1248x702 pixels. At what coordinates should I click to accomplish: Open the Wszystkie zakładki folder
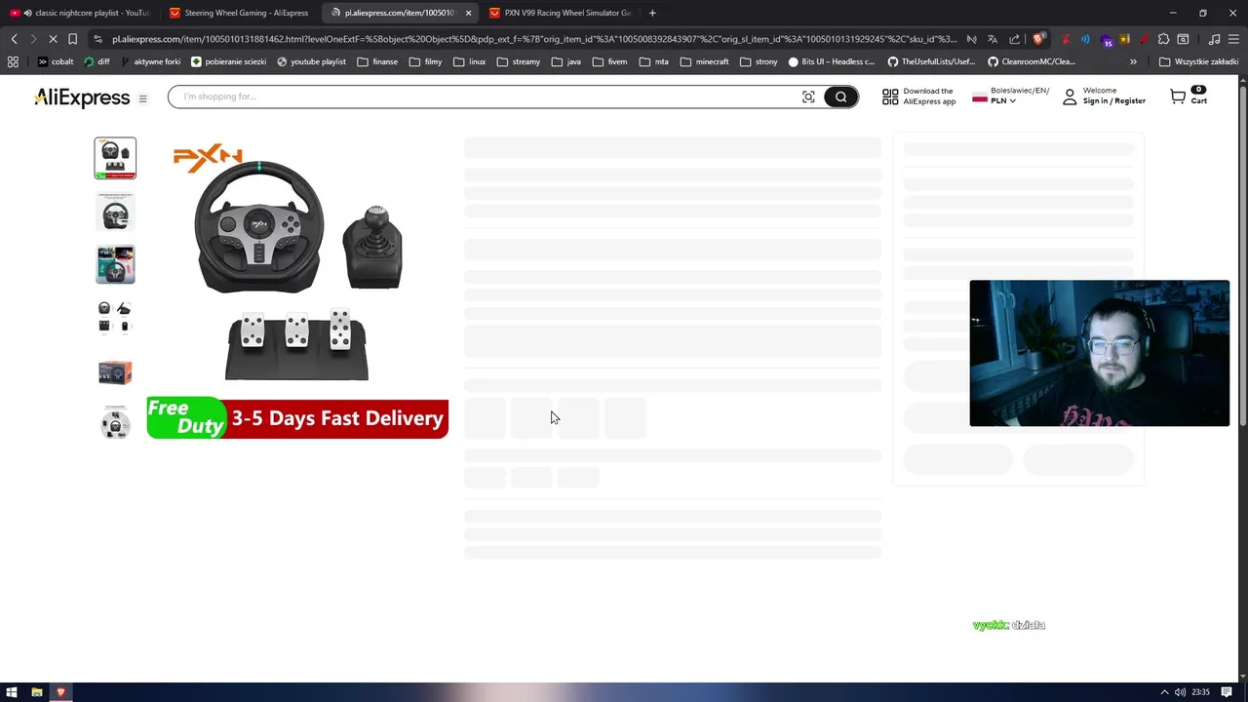click(x=1198, y=61)
